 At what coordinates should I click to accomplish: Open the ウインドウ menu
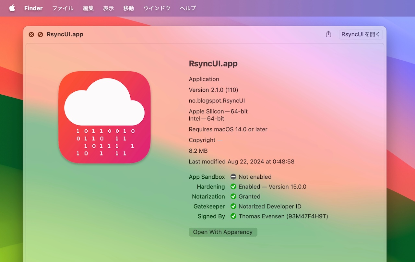coord(157,8)
